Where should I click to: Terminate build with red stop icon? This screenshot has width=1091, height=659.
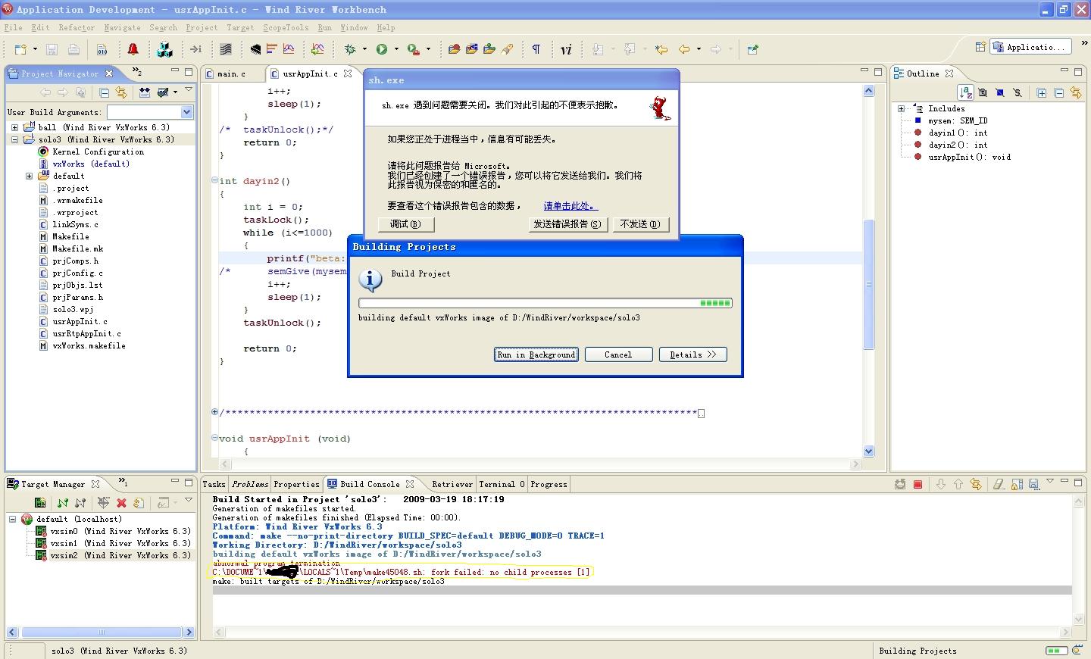(918, 484)
